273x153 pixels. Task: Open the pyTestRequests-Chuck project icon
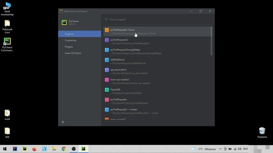[x=107, y=30]
